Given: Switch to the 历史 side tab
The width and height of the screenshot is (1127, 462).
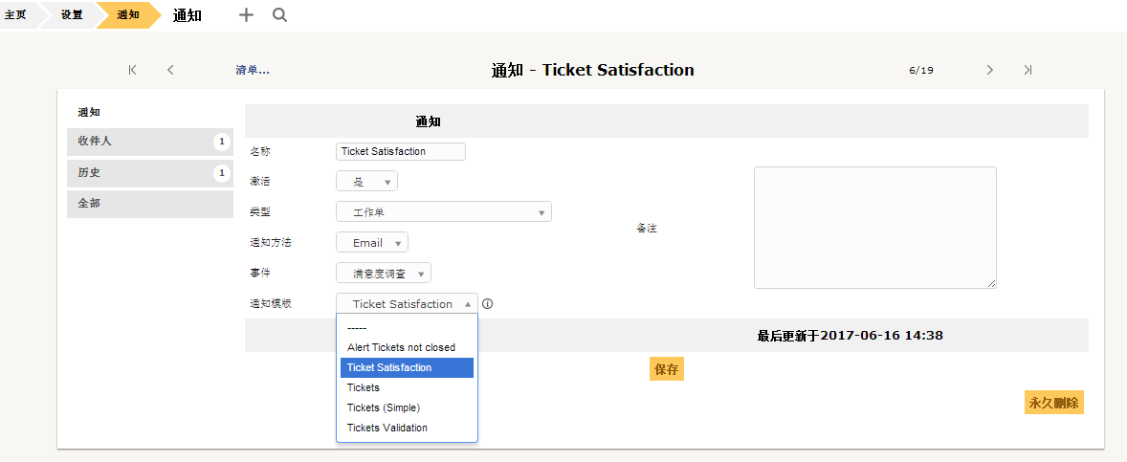Looking at the screenshot, I should coord(150,173).
